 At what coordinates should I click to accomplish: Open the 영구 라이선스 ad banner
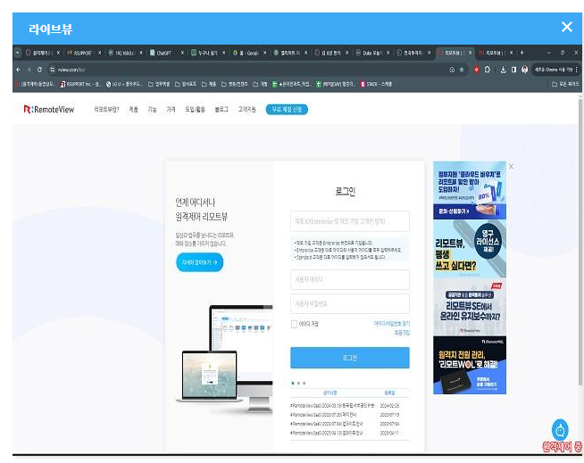[x=470, y=249]
